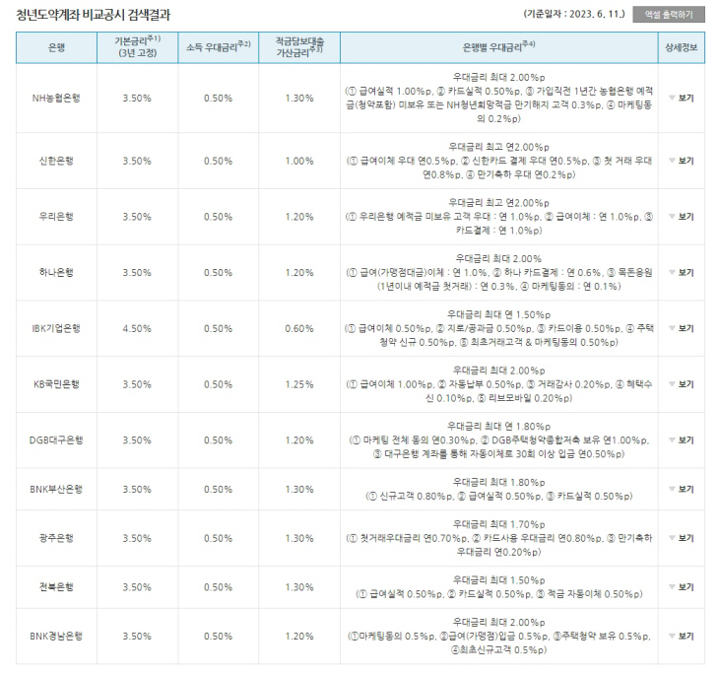The height and width of the screenshot is (674, 719).
Task: Click KB국민은행's 1.25% loan rate
Action: click(x=299, y=384)
